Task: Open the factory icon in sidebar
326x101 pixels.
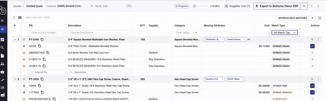Action: click(3, 95)
